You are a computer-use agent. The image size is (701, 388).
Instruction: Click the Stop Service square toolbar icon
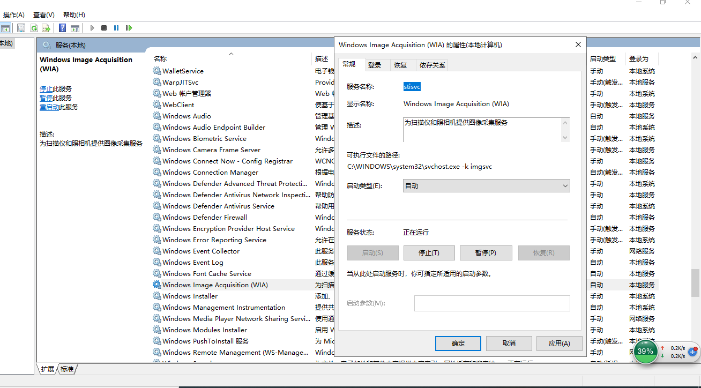click(104, 28)
